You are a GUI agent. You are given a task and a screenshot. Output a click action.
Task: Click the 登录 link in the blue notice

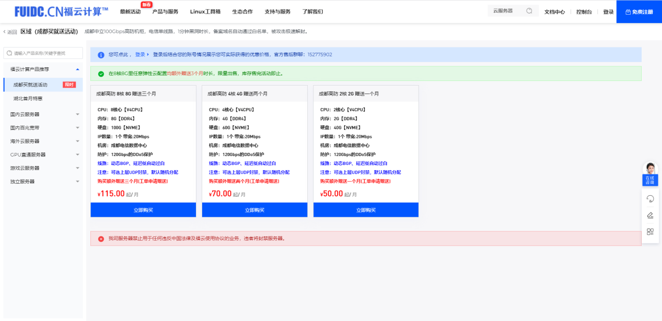point(140,55)
